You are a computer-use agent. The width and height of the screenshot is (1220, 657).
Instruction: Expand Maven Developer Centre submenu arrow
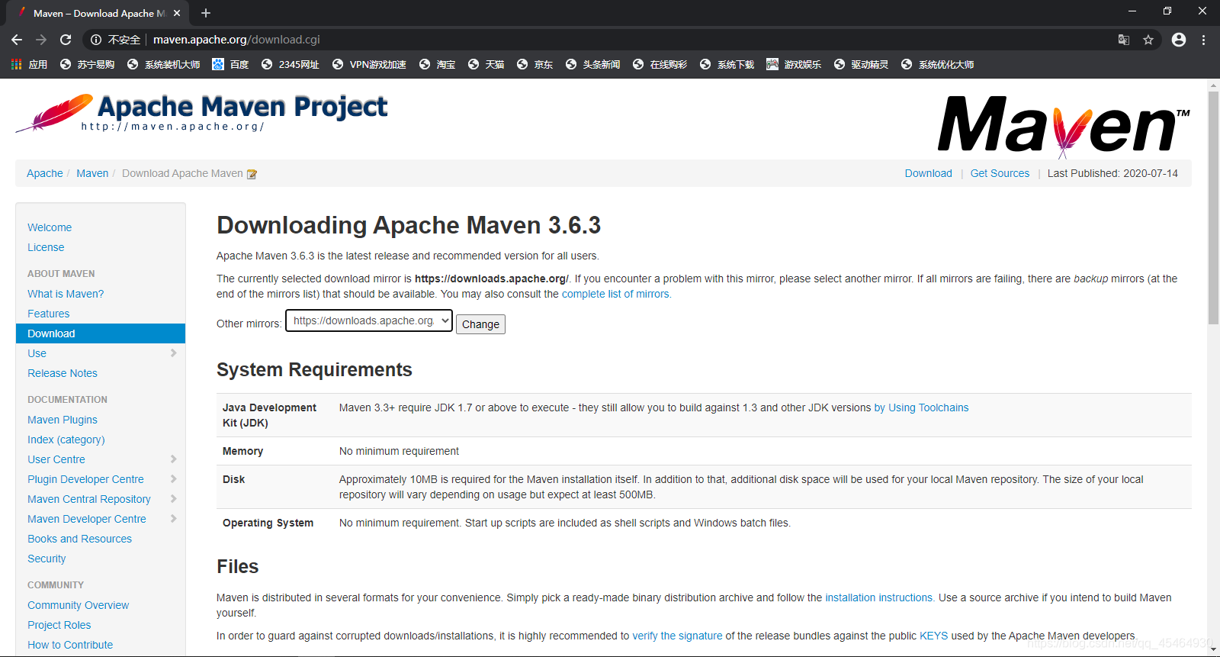point(173,519)
